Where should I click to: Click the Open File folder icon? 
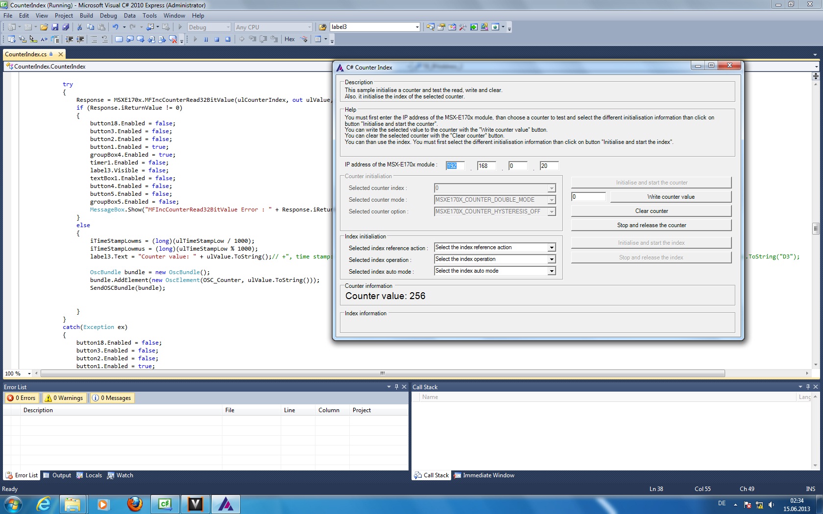[x=44, y=27]
